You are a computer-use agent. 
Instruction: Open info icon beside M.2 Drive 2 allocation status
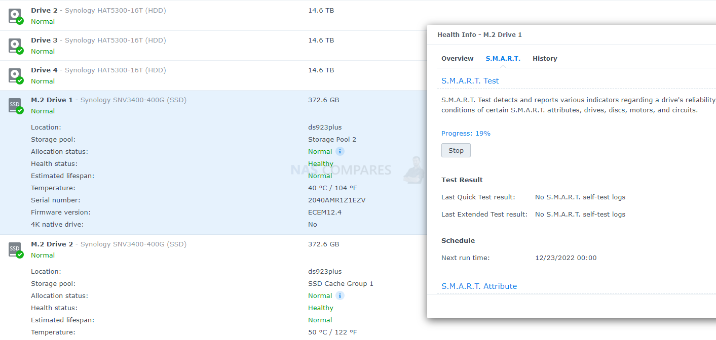340,295
